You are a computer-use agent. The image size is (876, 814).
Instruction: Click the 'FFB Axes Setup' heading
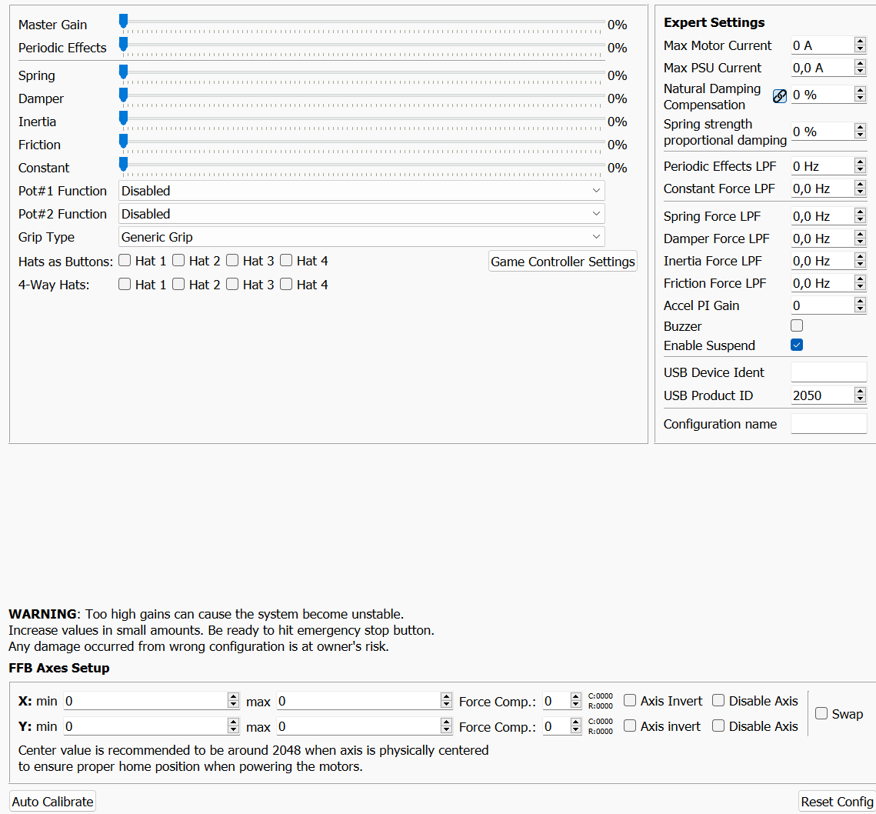(59, 668)
